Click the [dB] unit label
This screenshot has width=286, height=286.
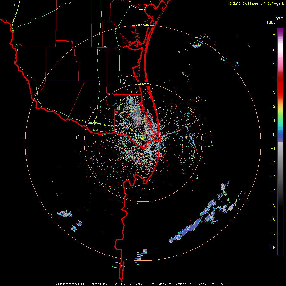pos(271,22)
